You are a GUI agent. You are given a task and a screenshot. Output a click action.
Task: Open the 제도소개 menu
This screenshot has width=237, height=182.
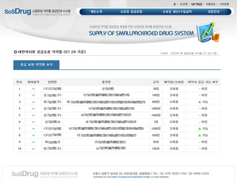tap(96, 12)
